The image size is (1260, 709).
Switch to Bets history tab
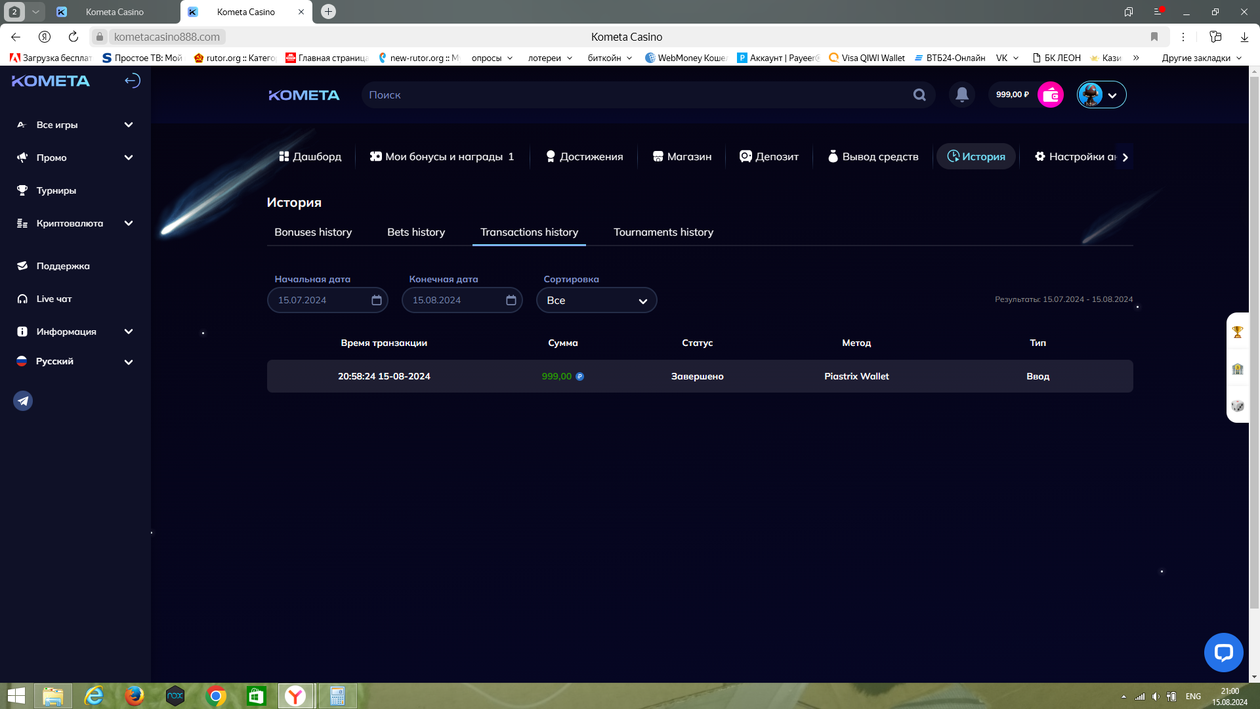point(415,232)
